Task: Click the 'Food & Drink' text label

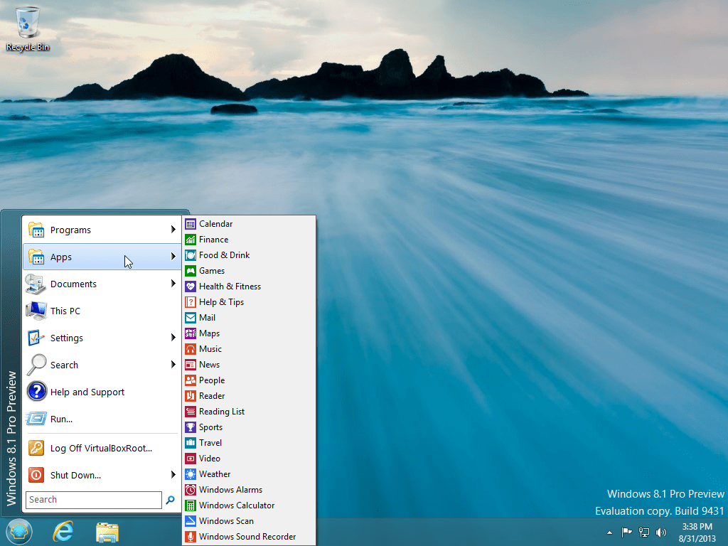Action: click(224, 255)
